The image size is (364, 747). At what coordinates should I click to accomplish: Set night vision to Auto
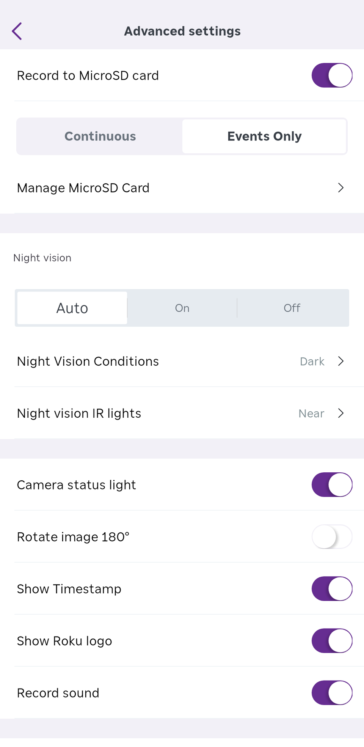pyautogui.click(x=72, y=308)
